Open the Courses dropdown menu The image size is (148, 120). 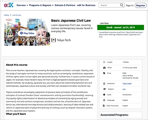(x=22, y=5)
